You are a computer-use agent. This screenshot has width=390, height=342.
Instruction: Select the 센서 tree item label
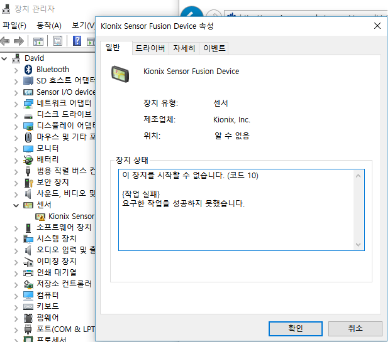pos(44,205)
